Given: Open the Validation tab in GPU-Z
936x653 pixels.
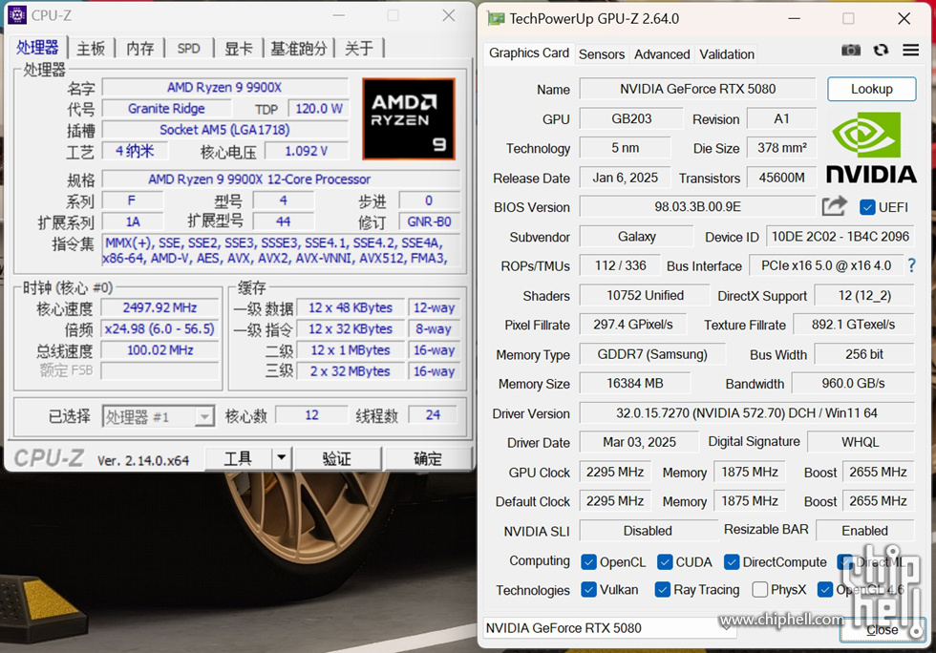Looking at the screenshot, I should [x=727, y=54].
